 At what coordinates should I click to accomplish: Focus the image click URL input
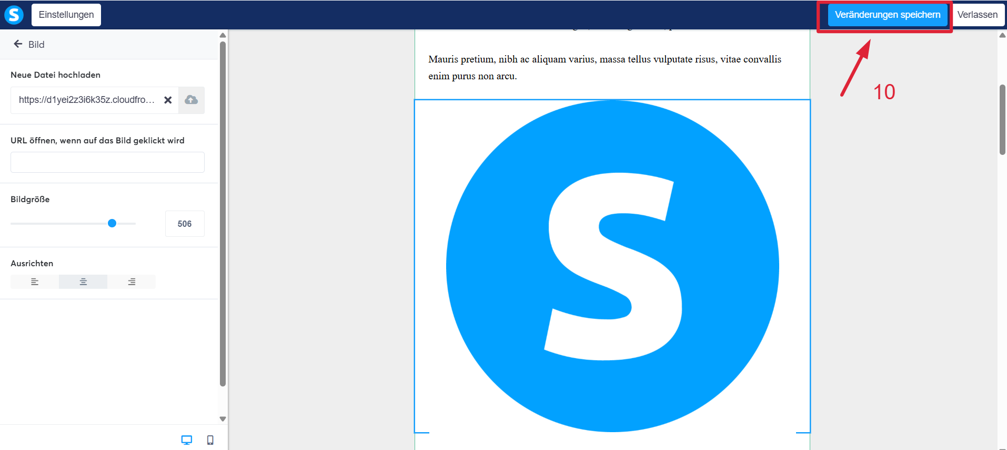[x=107, y=162]
